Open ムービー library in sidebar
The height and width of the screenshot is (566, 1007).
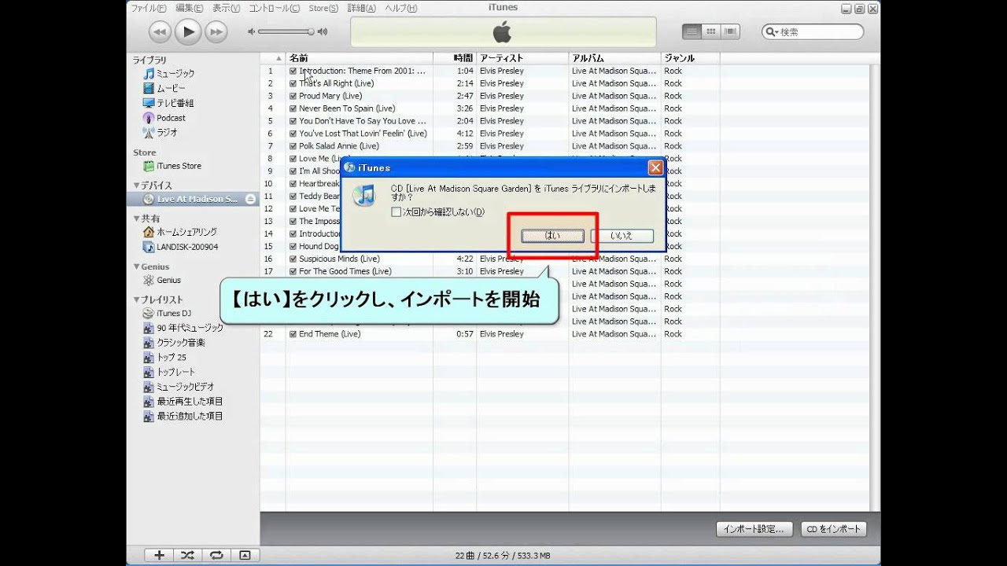click(164, 88)
